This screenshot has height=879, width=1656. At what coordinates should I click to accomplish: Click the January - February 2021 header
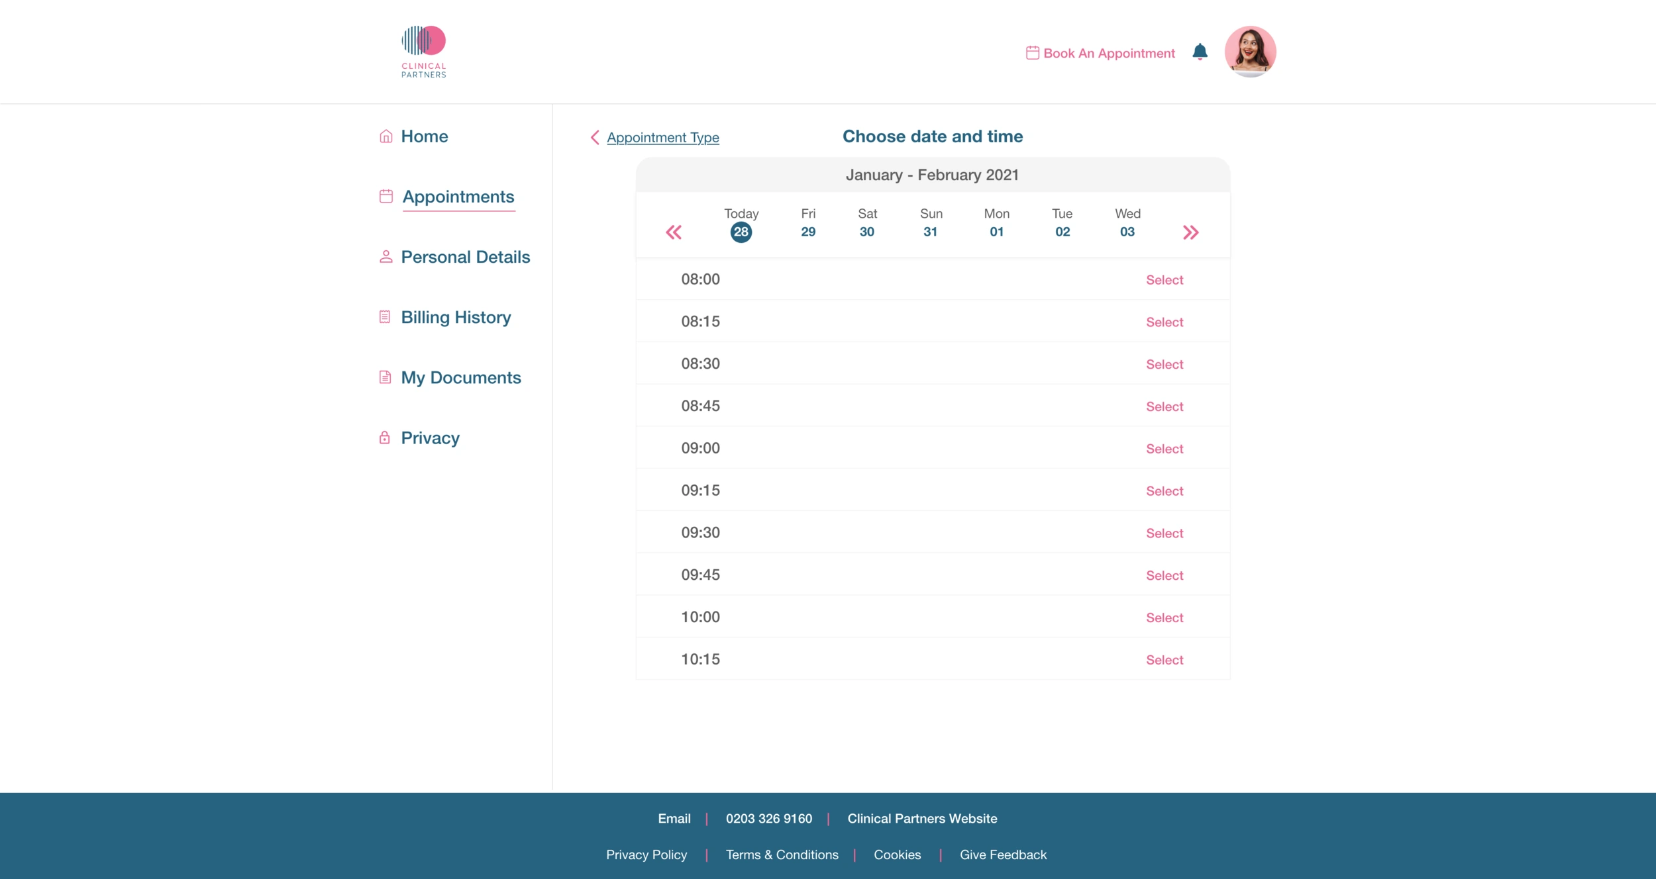932,175
